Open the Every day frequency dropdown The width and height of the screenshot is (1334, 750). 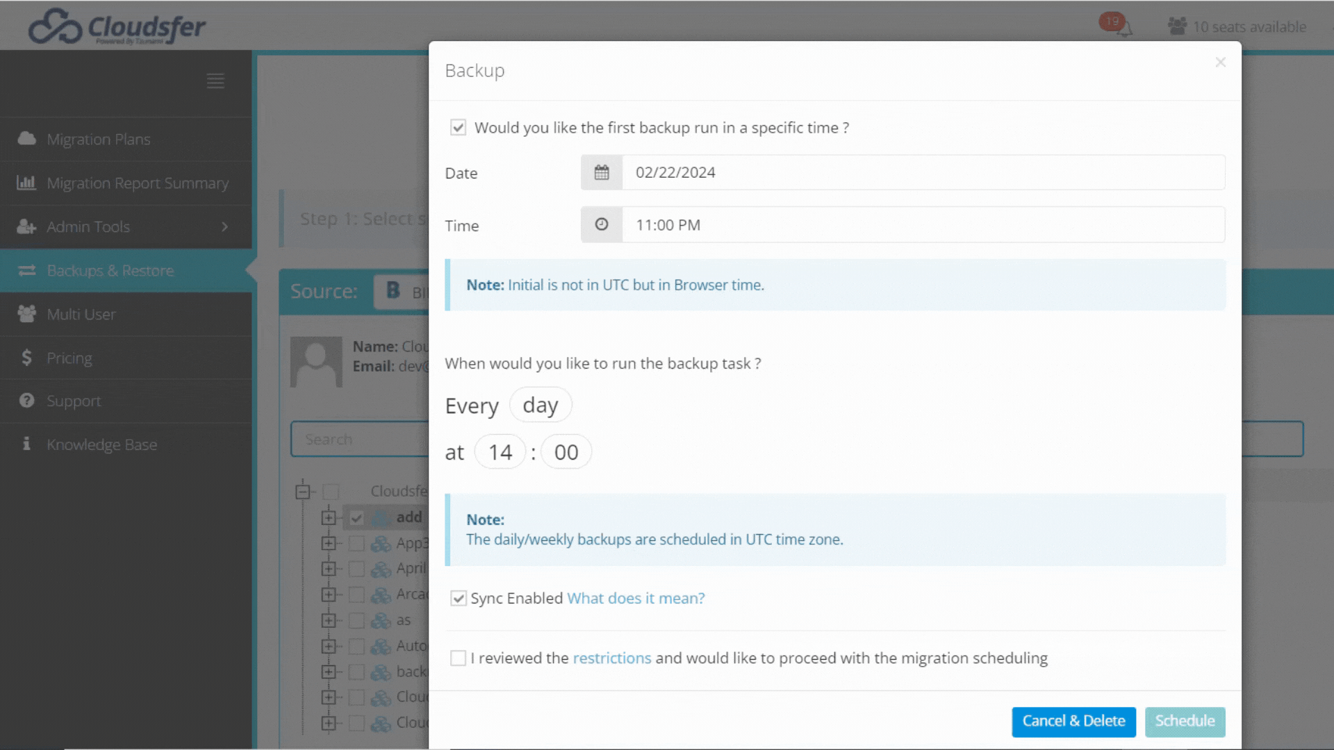tap(541, 405)
